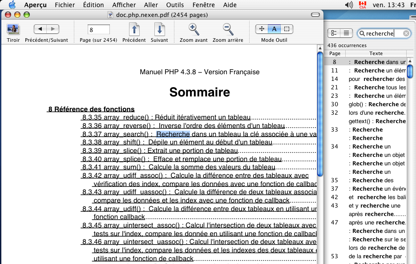
Task: Click the Page column header
Action: [335, 53]
